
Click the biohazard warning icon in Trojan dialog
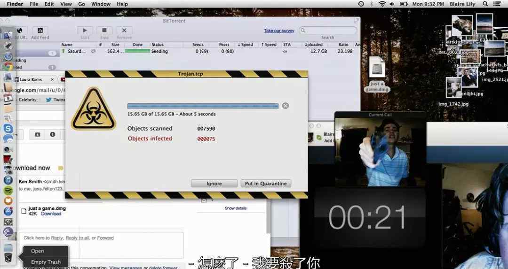pyautogui.click(x=94, y=109)
